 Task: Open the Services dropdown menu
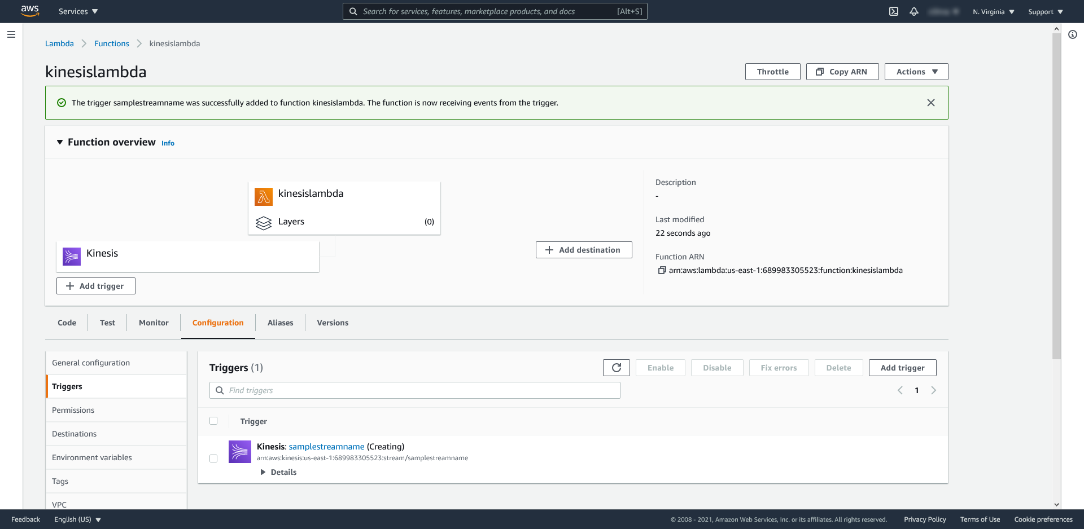click(78, 11)
